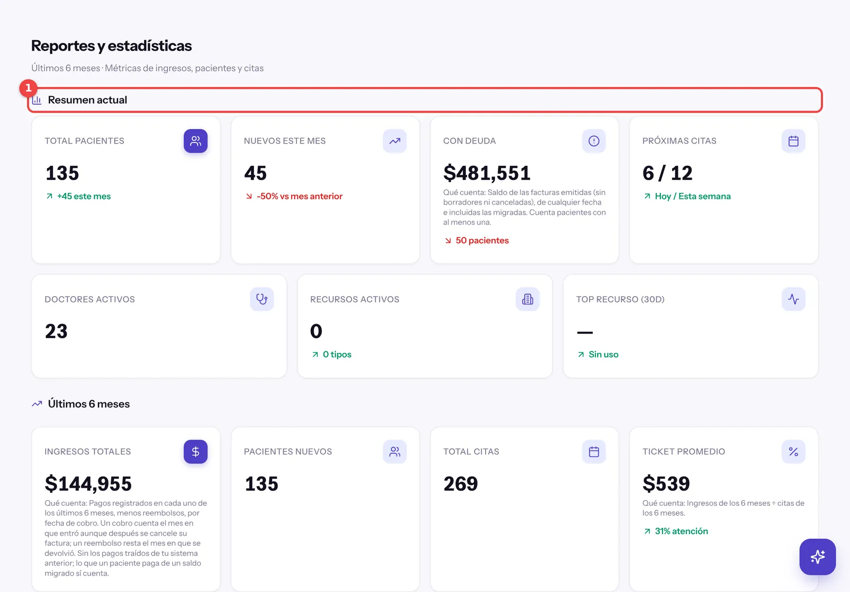Click the '6 / 12' próximas citas value
Viewport: 850px width, 592px height.
pos(667,173)
